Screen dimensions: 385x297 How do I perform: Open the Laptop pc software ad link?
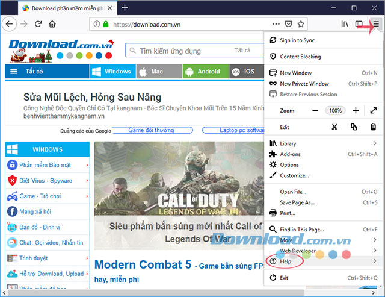pyautogui.click(x=233, y=130)
